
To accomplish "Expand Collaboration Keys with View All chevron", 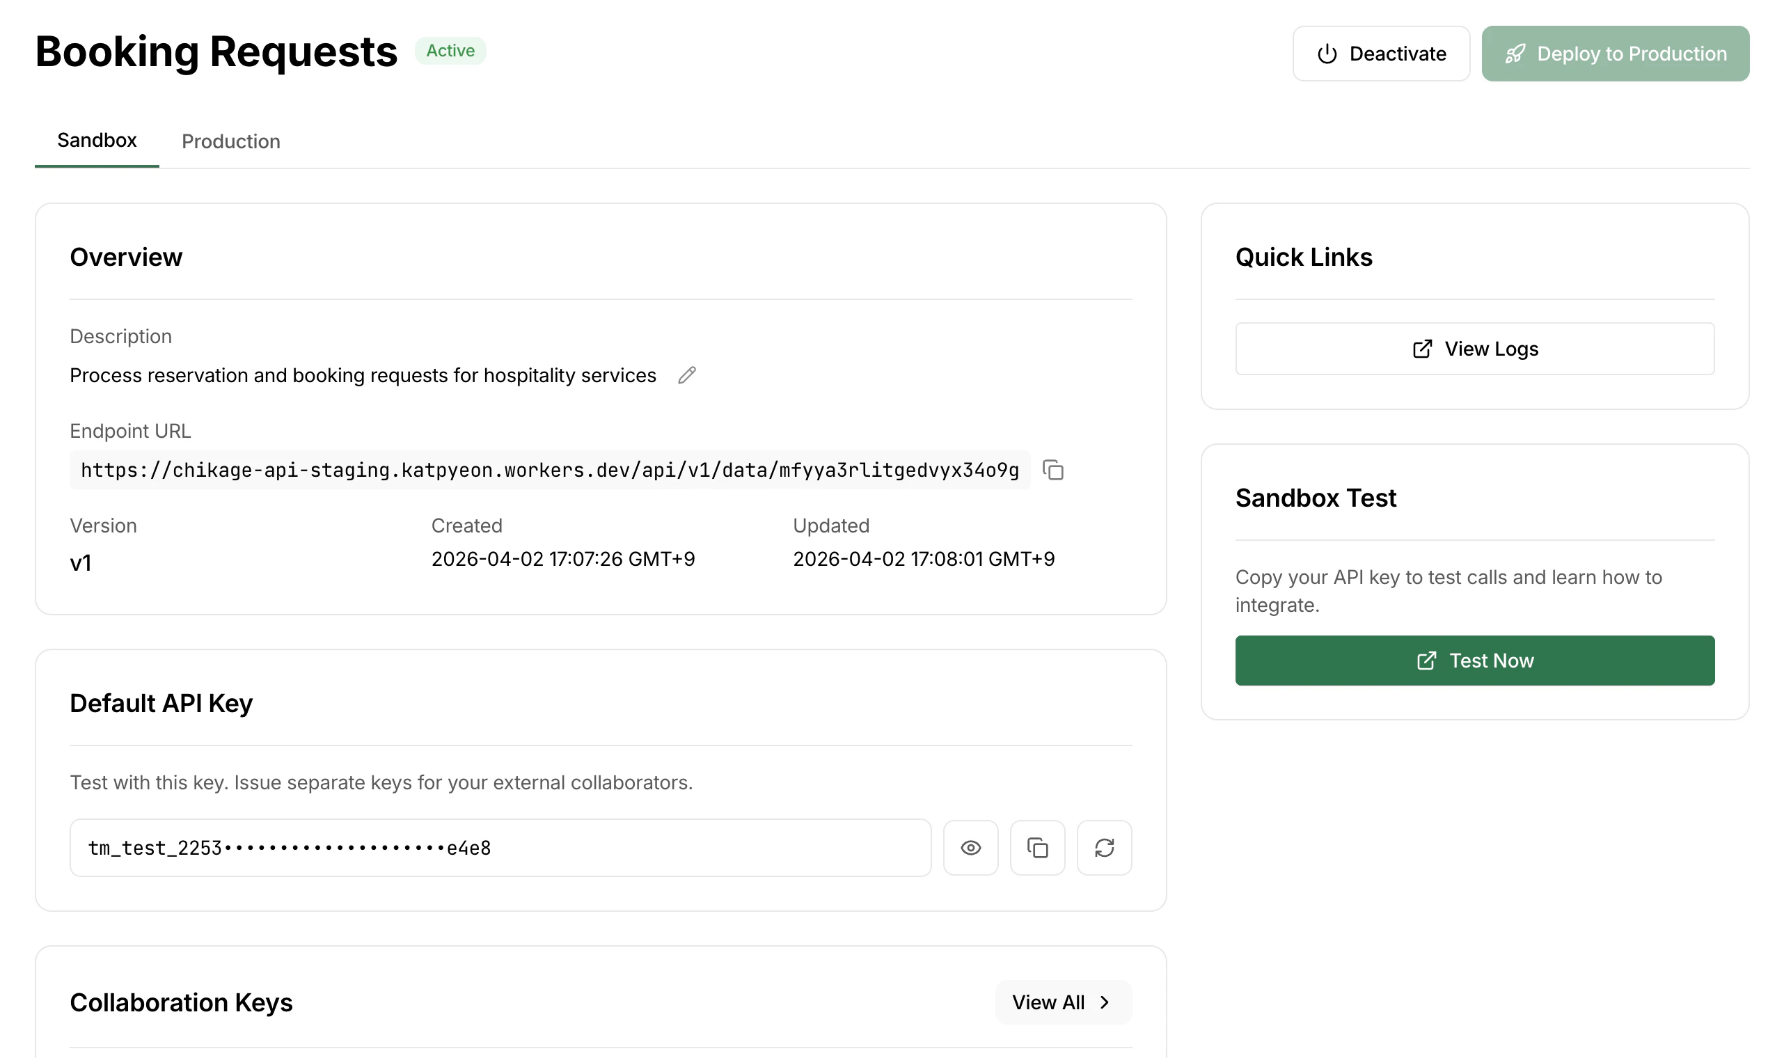I will [1105, 1002].
